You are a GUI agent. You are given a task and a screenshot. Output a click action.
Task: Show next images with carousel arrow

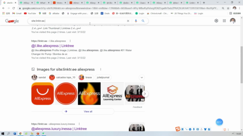(145, 94)
